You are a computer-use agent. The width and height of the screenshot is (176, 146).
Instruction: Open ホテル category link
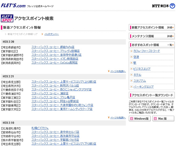137,75
